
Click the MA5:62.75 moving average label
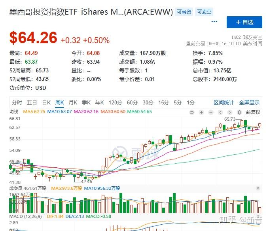[34, 112]
